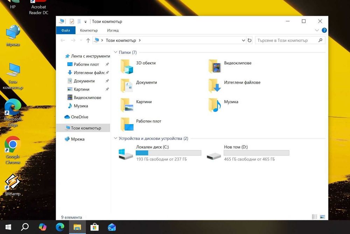350x234 pixels.
Task: Open the Файл menu tab
Action: click(x=66, y=30)
